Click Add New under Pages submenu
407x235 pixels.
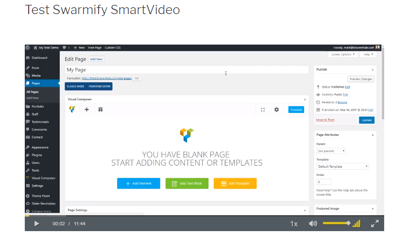pyautogui.click(x=33, y=98)
